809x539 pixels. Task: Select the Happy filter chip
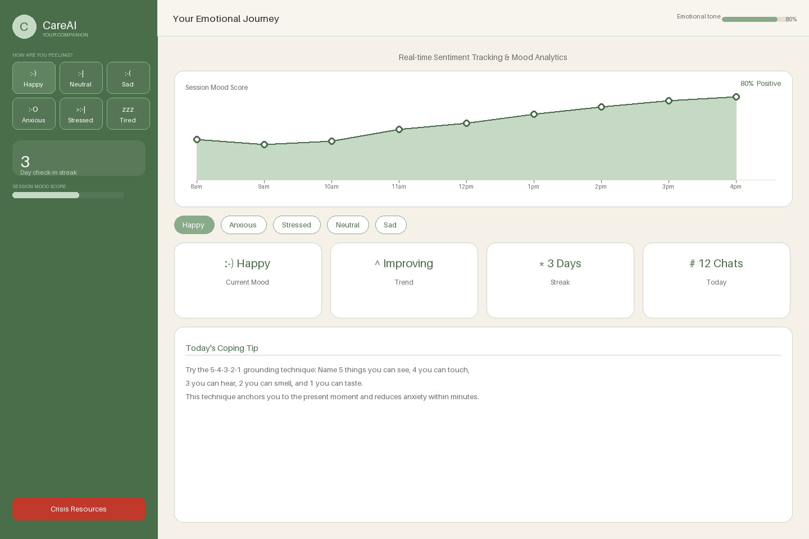194,225
